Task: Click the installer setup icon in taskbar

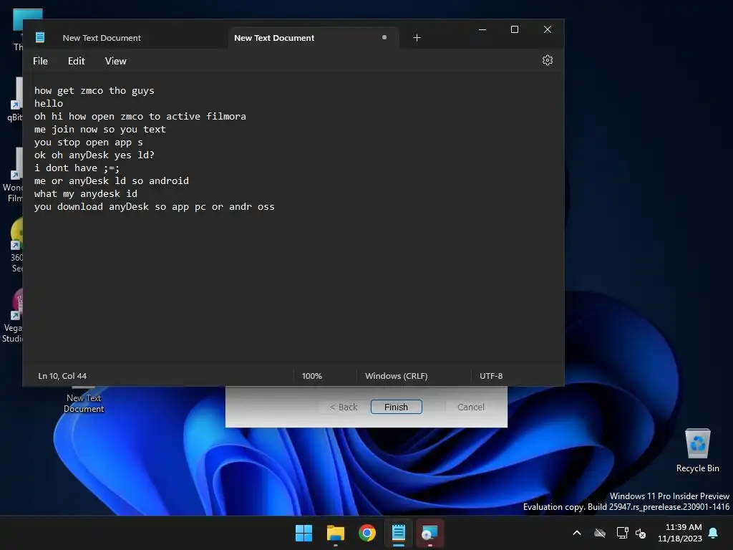Action: click(429, 533)
